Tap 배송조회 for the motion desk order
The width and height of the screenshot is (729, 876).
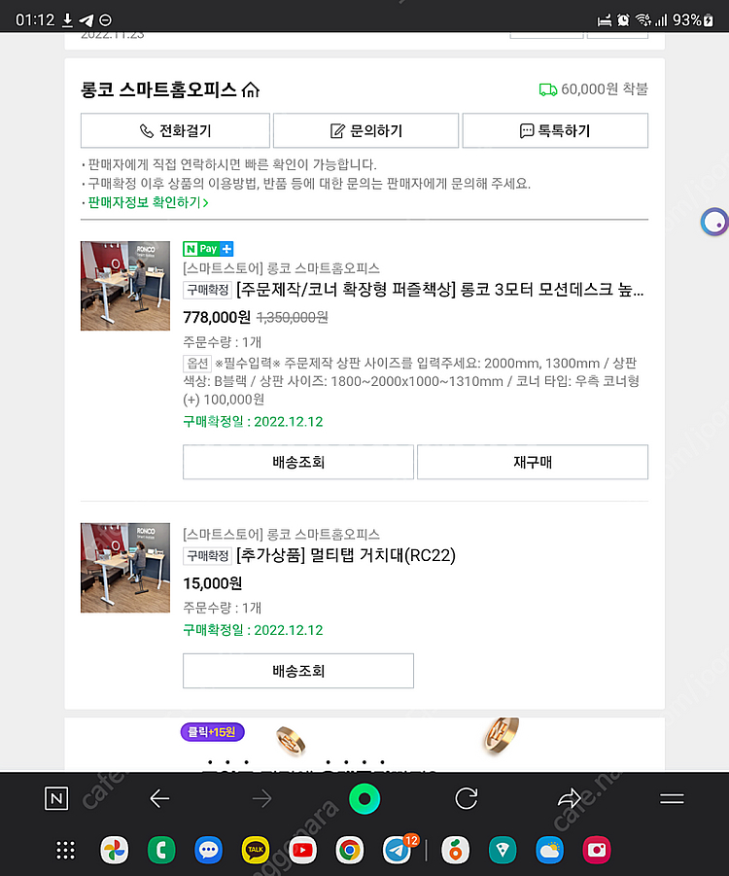298,462
